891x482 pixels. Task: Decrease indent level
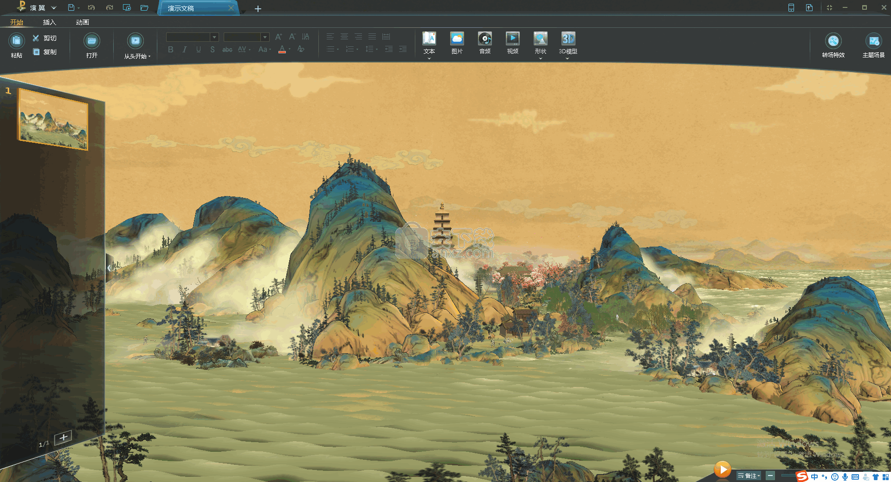pos(389,49)
